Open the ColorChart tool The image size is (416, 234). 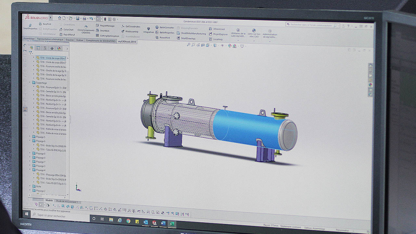[66, 30]
